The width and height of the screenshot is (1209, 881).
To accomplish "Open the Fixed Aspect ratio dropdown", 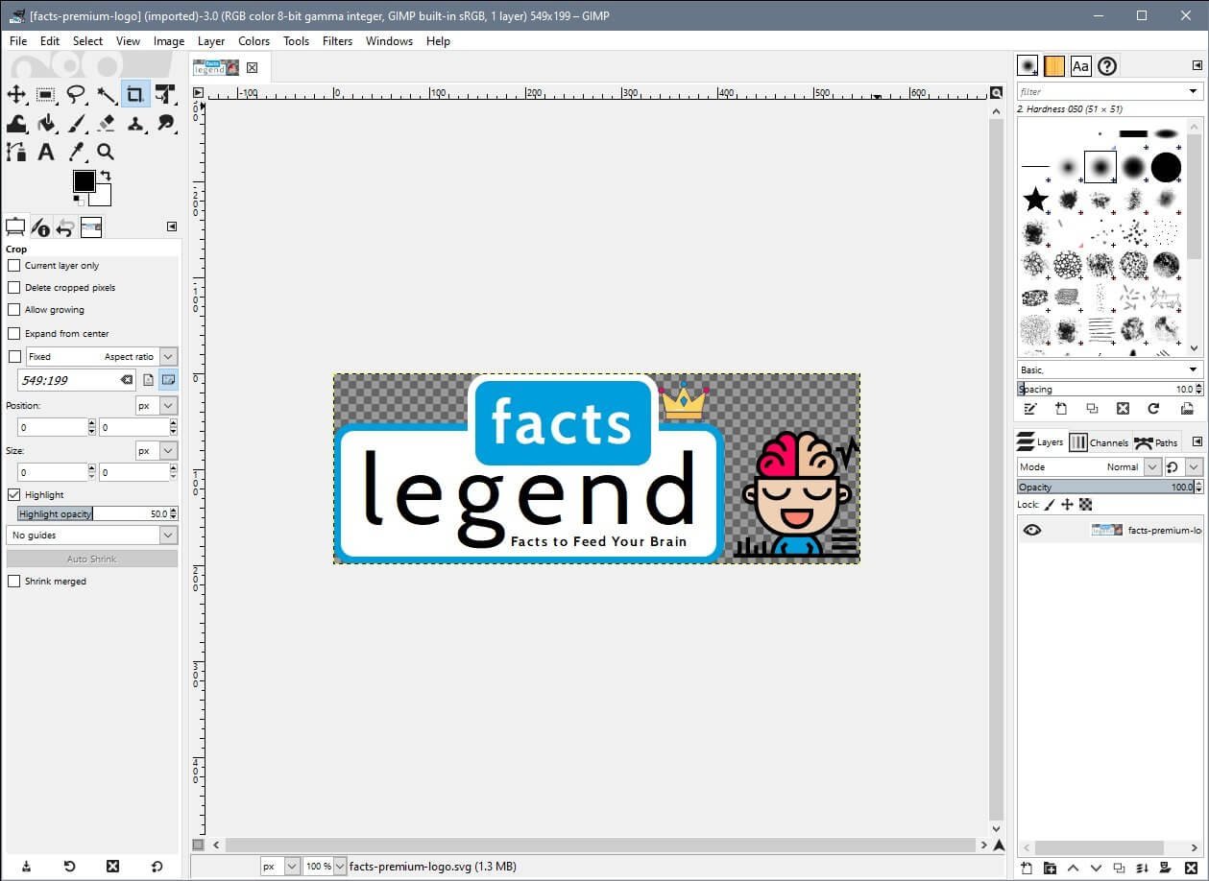I will (102, 357).
